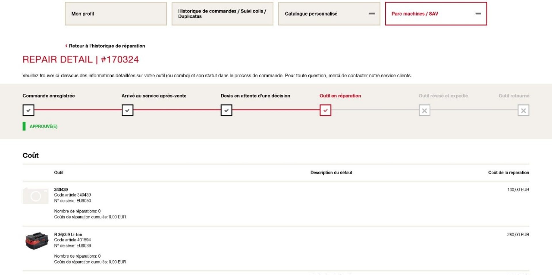Click the red Outil en réparation step marker
The width and height of the screenshot is (552, 275).
point(325,110)
